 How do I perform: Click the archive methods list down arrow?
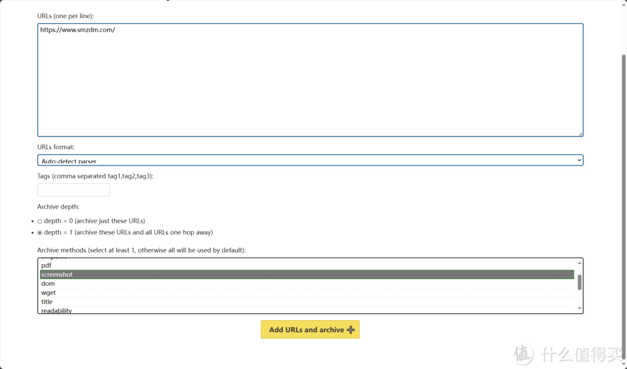click(x=579, y=309)
